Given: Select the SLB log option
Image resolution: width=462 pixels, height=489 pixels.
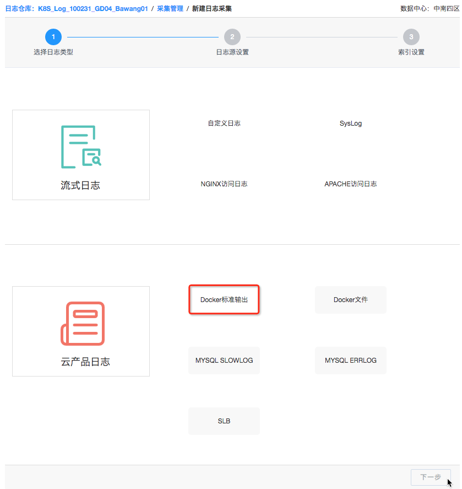Looking at the screenshot, I should [224, 421].
